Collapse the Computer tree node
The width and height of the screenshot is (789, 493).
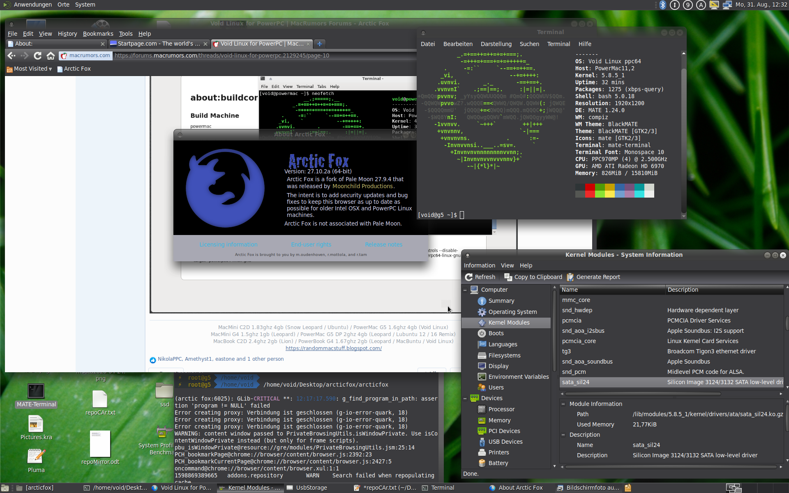pos(465,290)
